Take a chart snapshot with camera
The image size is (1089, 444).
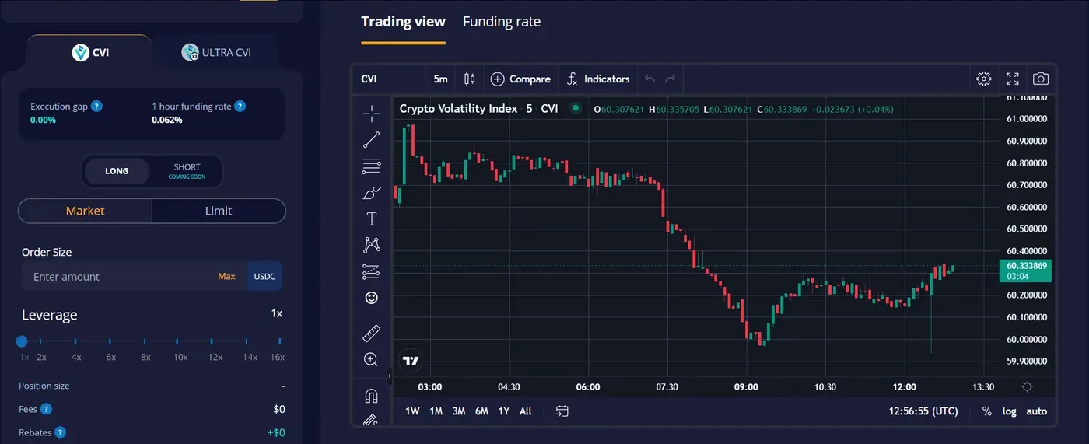1041,79
